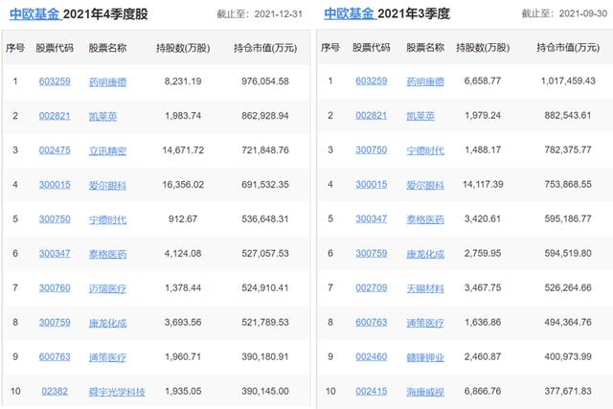Select the 14,117.39 shares cell

[x=483, y=184]
